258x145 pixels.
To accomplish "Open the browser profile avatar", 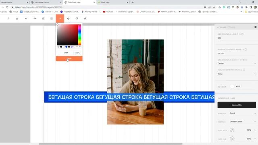I will click(255, 7).
